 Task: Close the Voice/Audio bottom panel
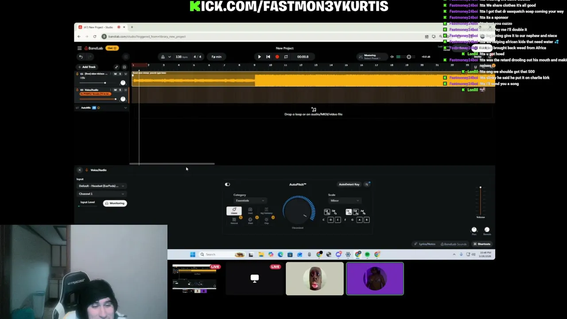80,170
